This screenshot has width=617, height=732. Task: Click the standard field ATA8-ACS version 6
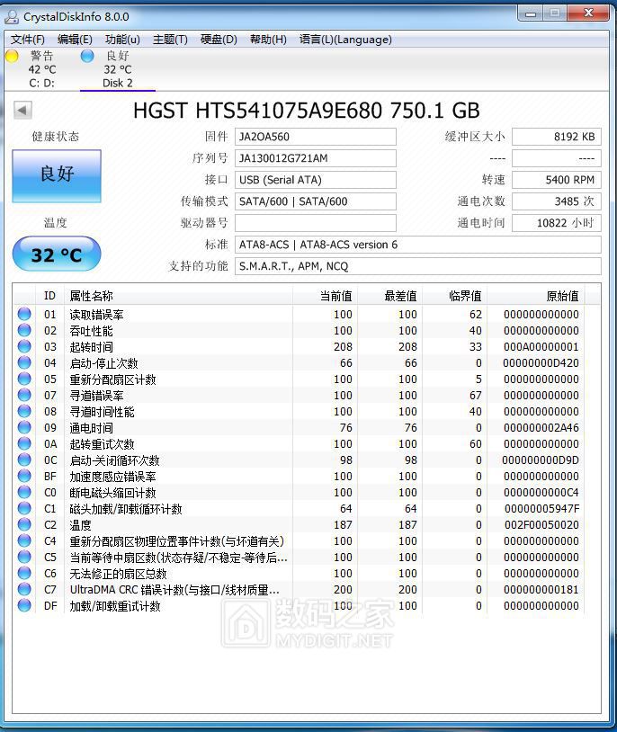418,245
